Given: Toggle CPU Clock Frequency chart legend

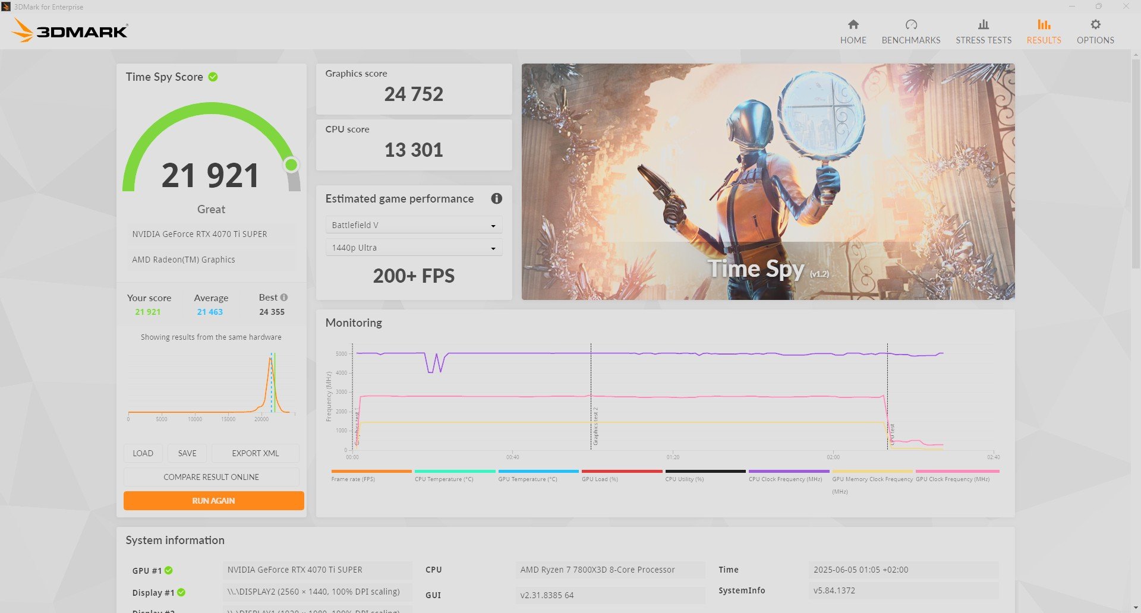Looking at the screenshot, I should tap(789, 475).
